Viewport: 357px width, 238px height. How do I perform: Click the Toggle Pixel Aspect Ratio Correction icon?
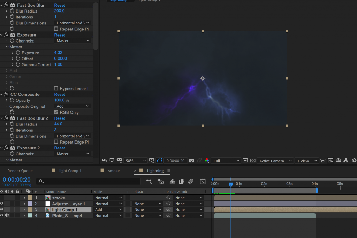(x=323, y=161)
